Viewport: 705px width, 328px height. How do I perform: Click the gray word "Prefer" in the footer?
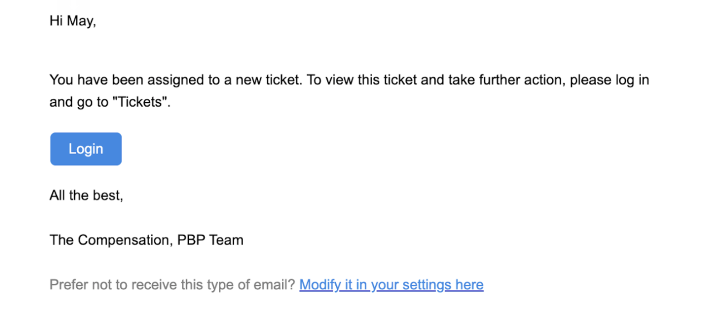pyautogui.click(x=66, y=285)
